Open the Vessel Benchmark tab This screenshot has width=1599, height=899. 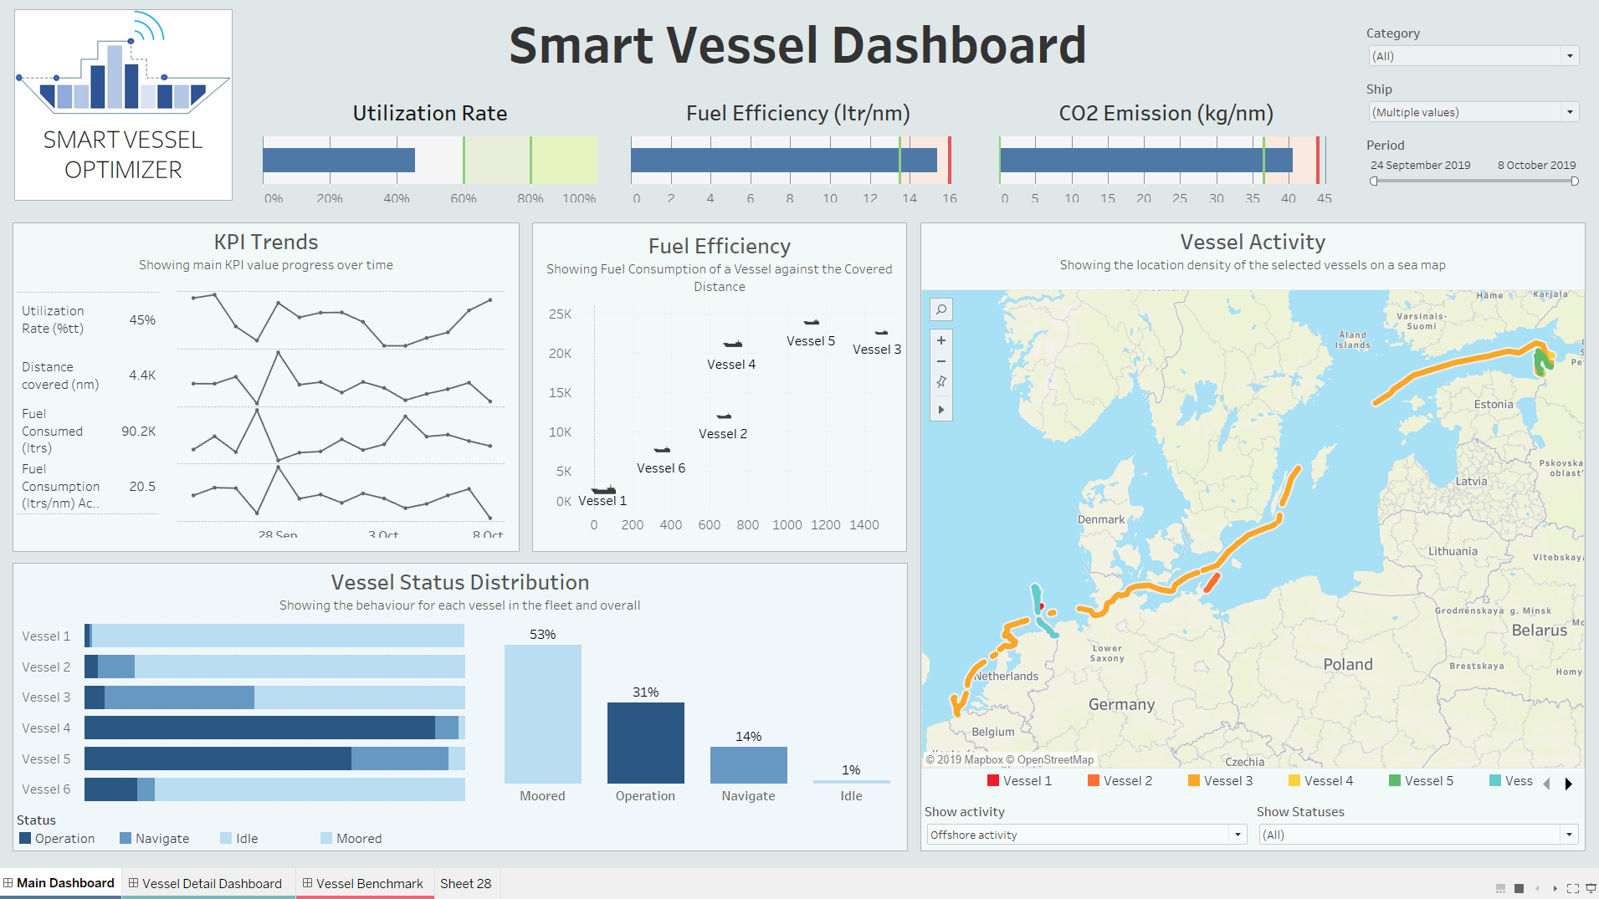pos(365,884)
